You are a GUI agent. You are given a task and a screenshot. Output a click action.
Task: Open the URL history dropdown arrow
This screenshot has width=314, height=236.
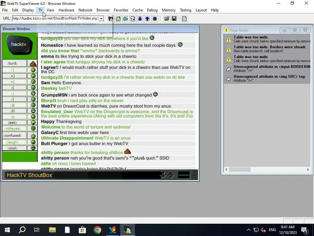click(101, 19)
